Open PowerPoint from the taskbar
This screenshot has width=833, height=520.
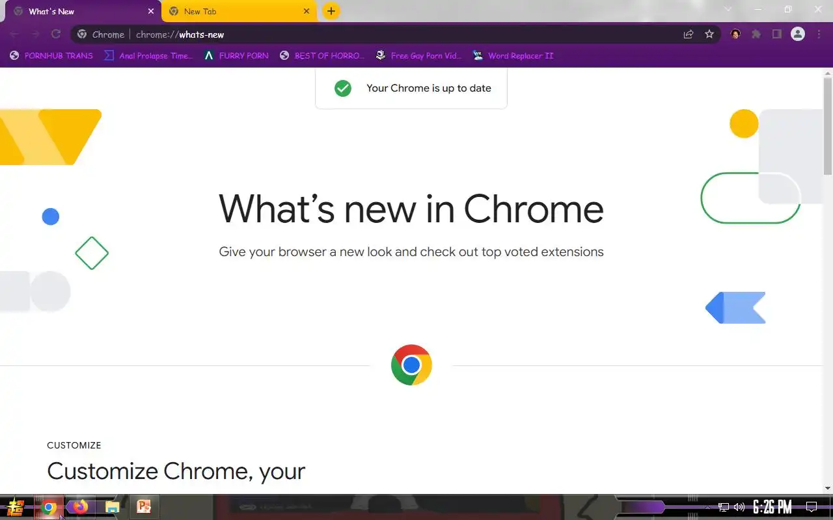pyautogui.click(x=144, y=507)
